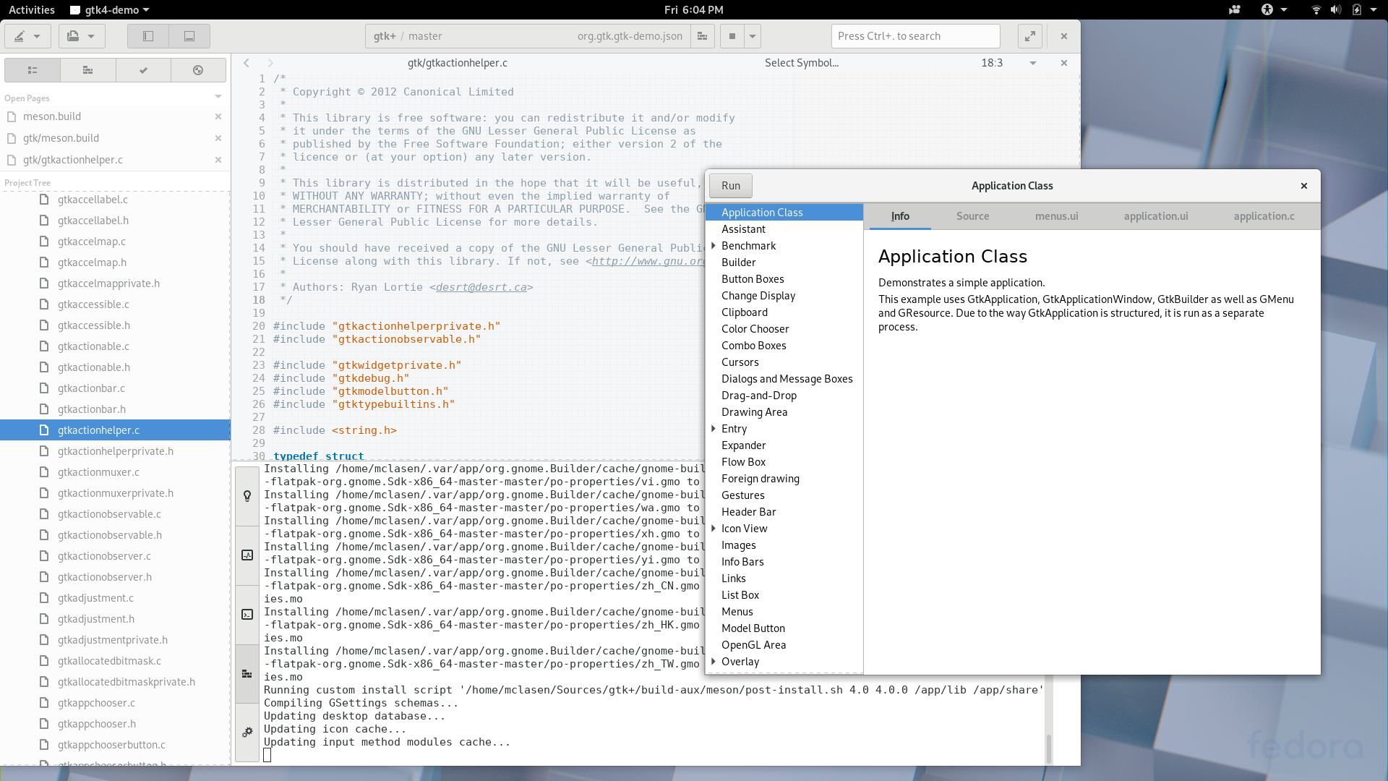Open the run options dropdown arrow
This screenshot has width=1388, height=781.
pos(753,36)
